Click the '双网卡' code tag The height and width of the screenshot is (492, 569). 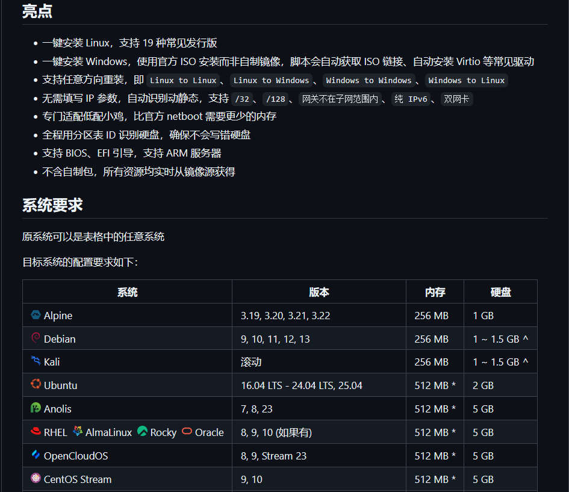point(456,99)
